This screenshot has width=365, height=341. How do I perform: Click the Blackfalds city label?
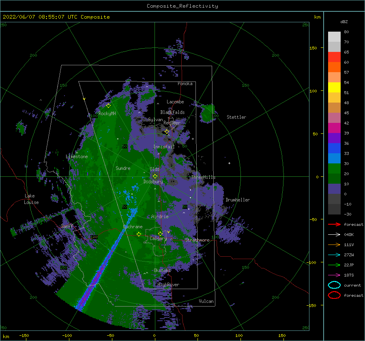(172, 112)
